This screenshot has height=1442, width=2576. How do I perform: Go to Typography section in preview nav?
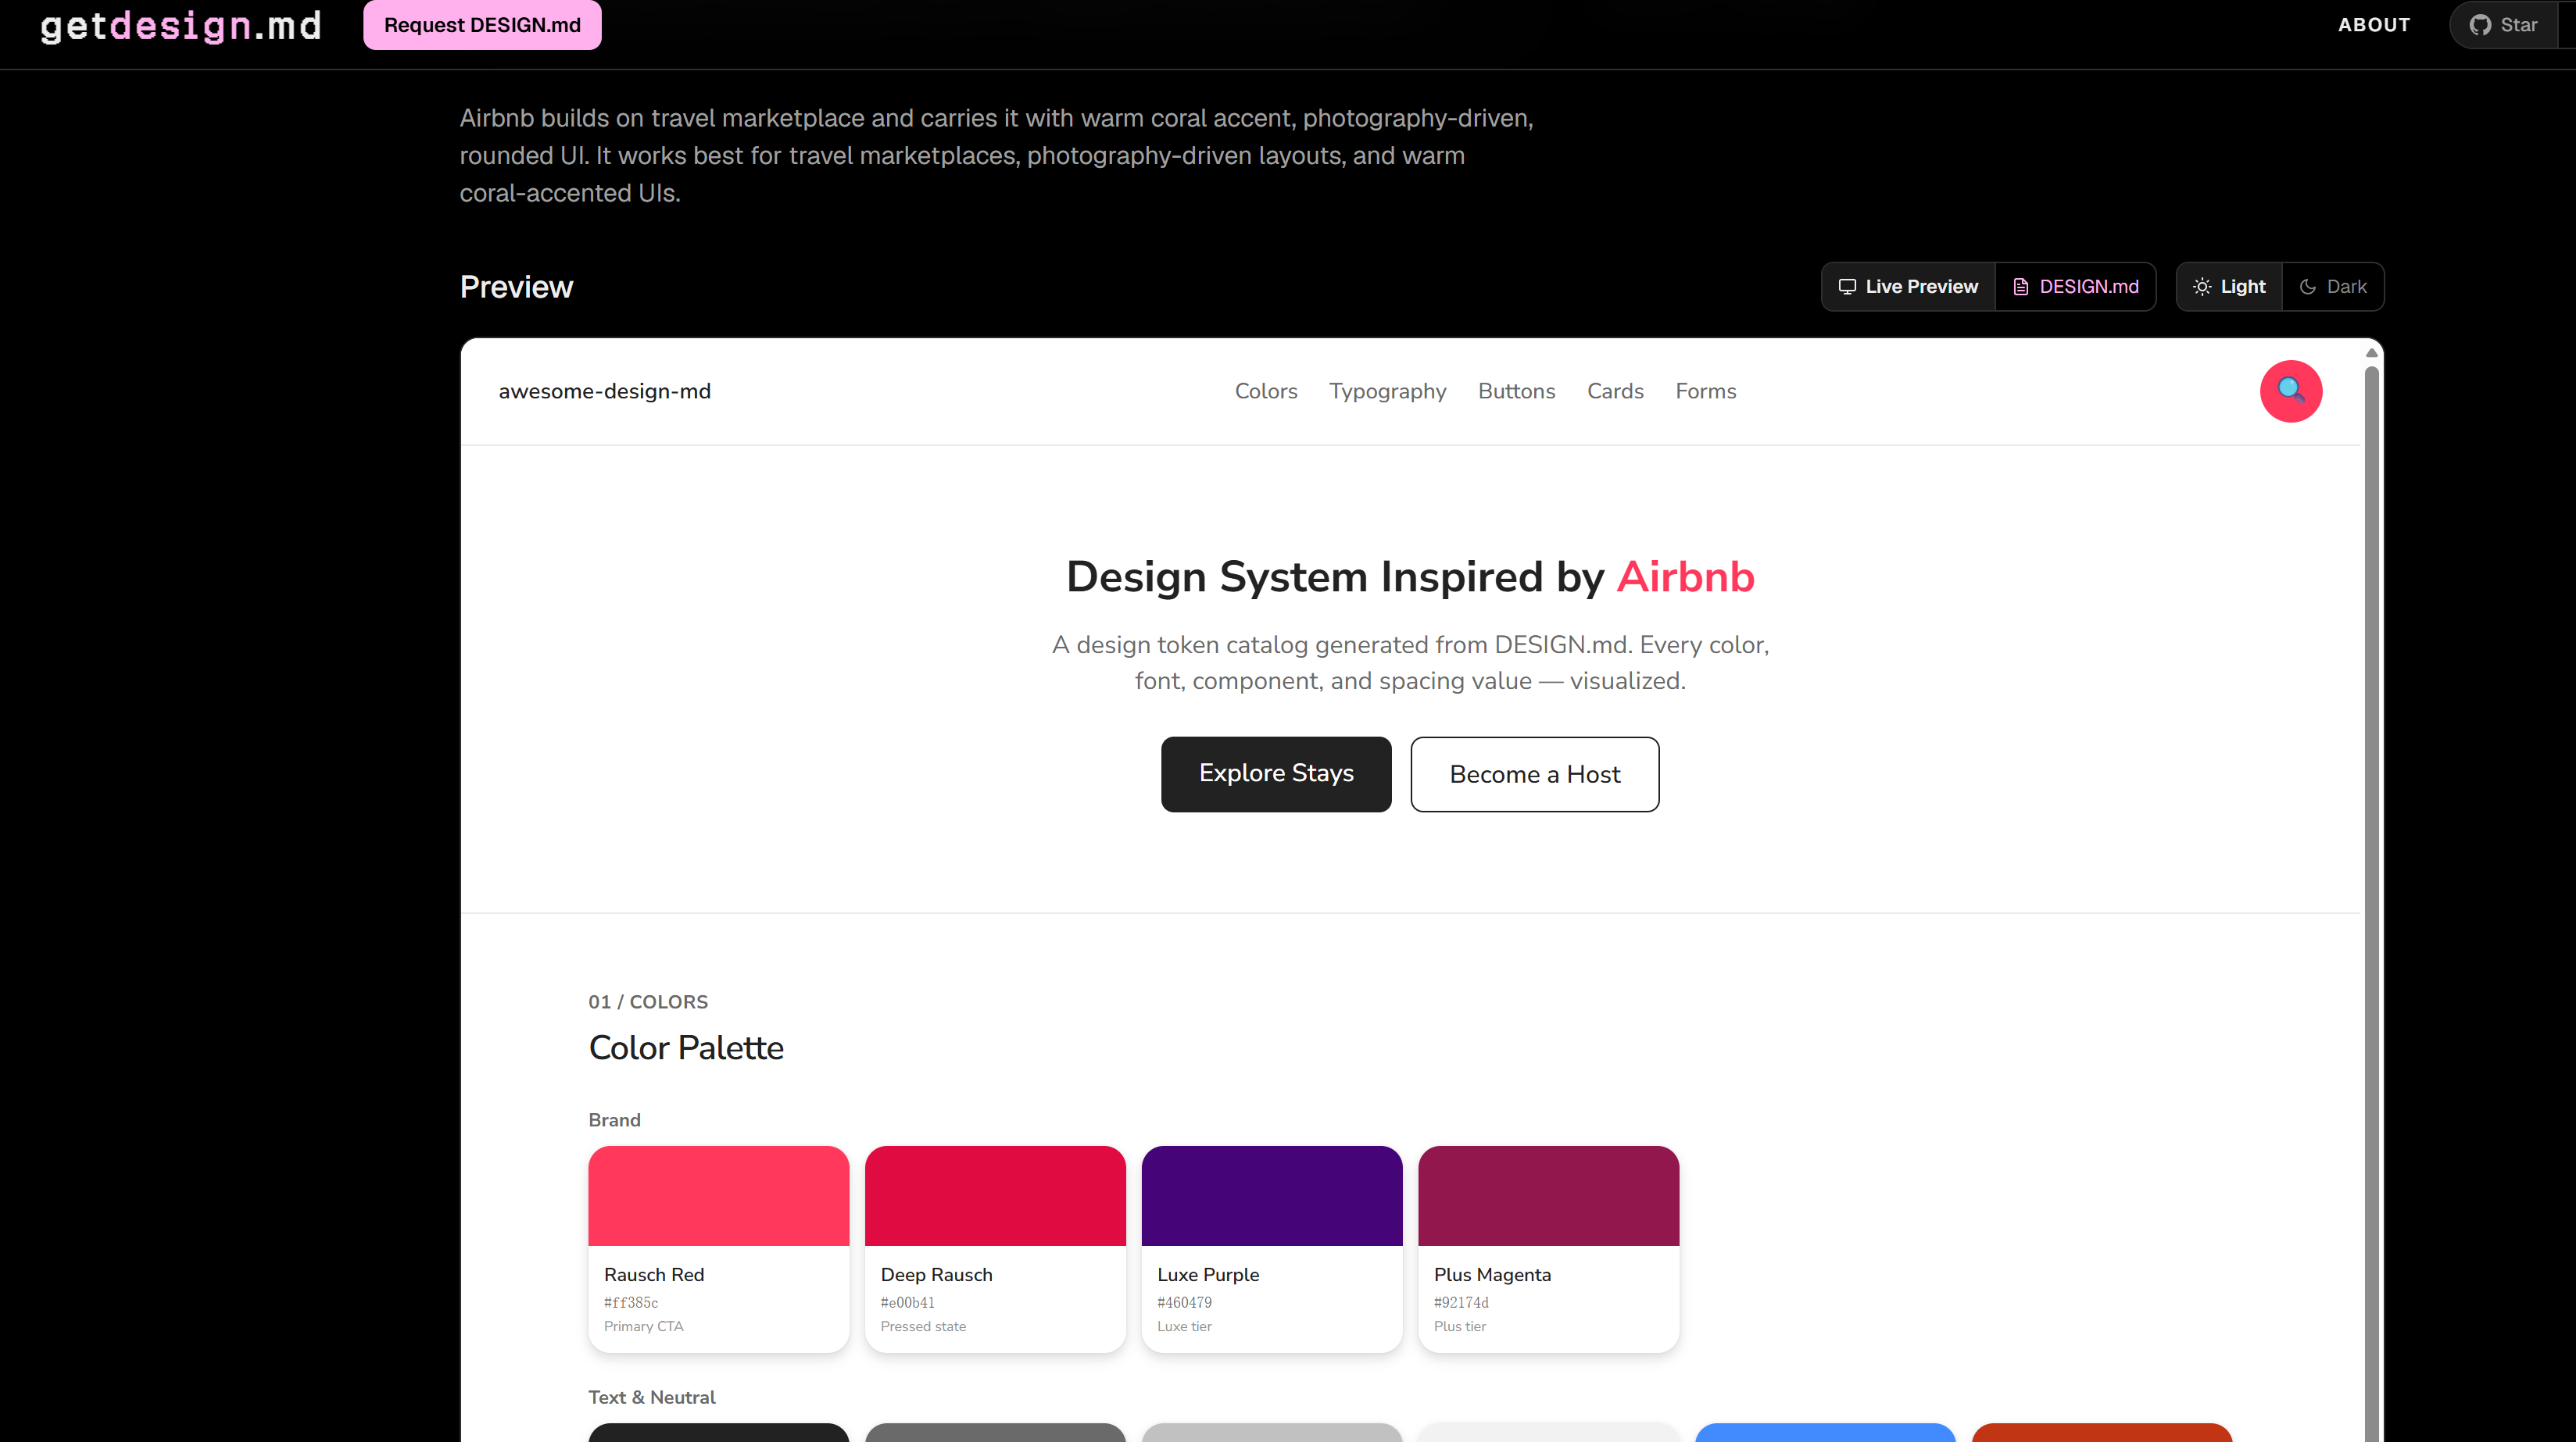tap(1388, 391)
